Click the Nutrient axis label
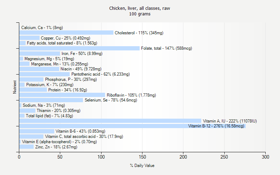280x175 pixels. point(15,87)
